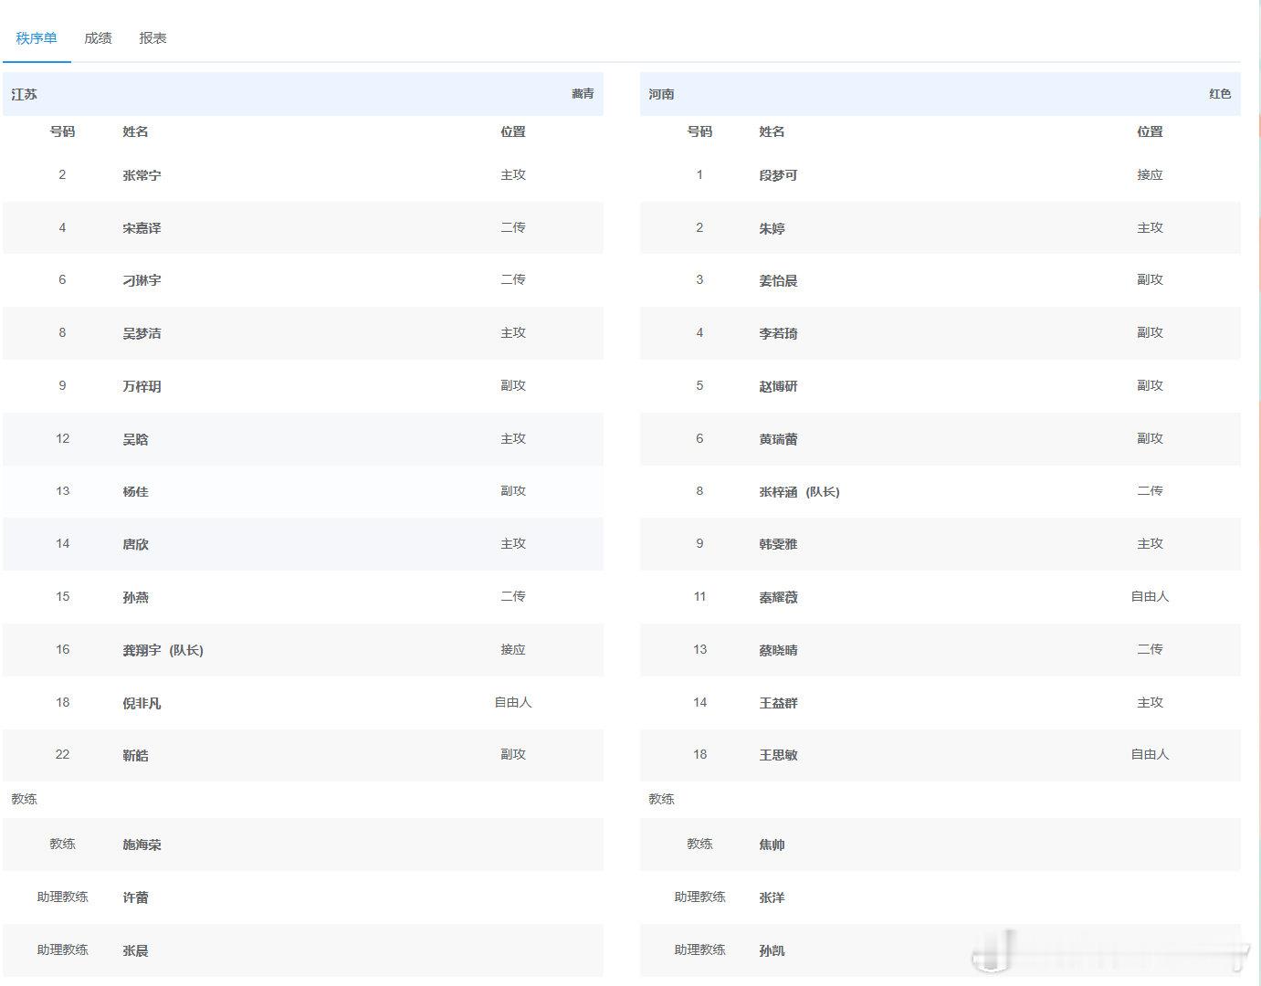Select player name 韩雯雅
Image resolution: width=1261 pixels, height=986 pixels.
(x=778, y=544)
